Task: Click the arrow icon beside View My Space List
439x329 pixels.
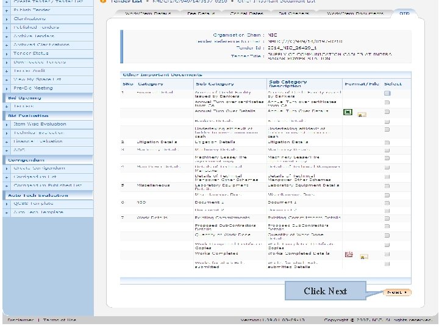Action: pos(7,80)
